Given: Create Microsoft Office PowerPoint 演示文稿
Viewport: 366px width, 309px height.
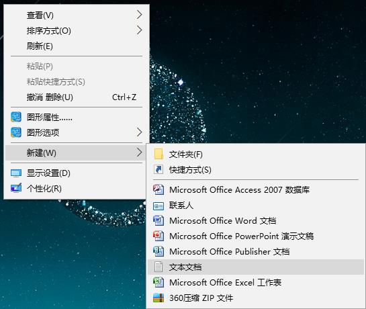Looking at the screenshot, I should (x=256, y=236).
